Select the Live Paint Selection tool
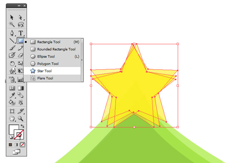Screen dimensions: 241x163 pos(21,102)
